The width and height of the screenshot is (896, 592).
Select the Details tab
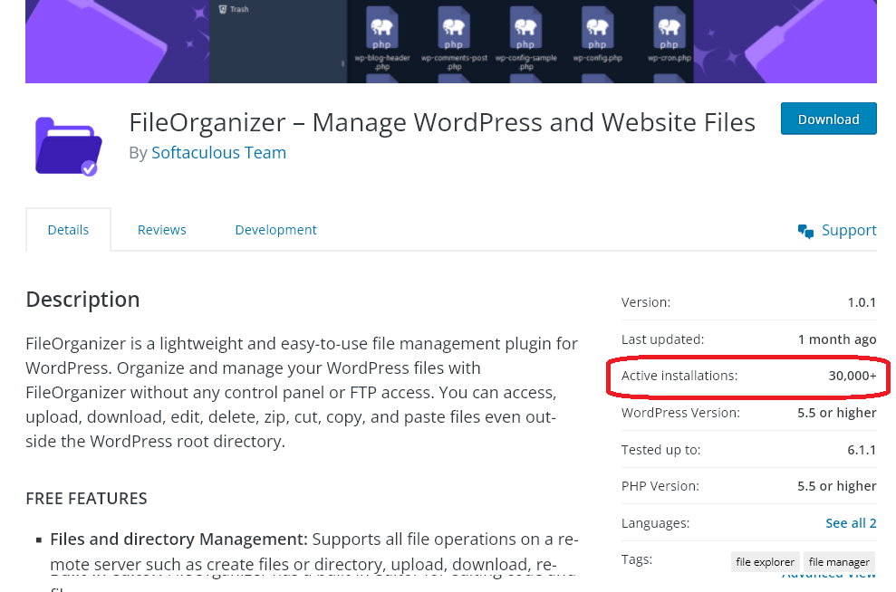pos(68,229)
